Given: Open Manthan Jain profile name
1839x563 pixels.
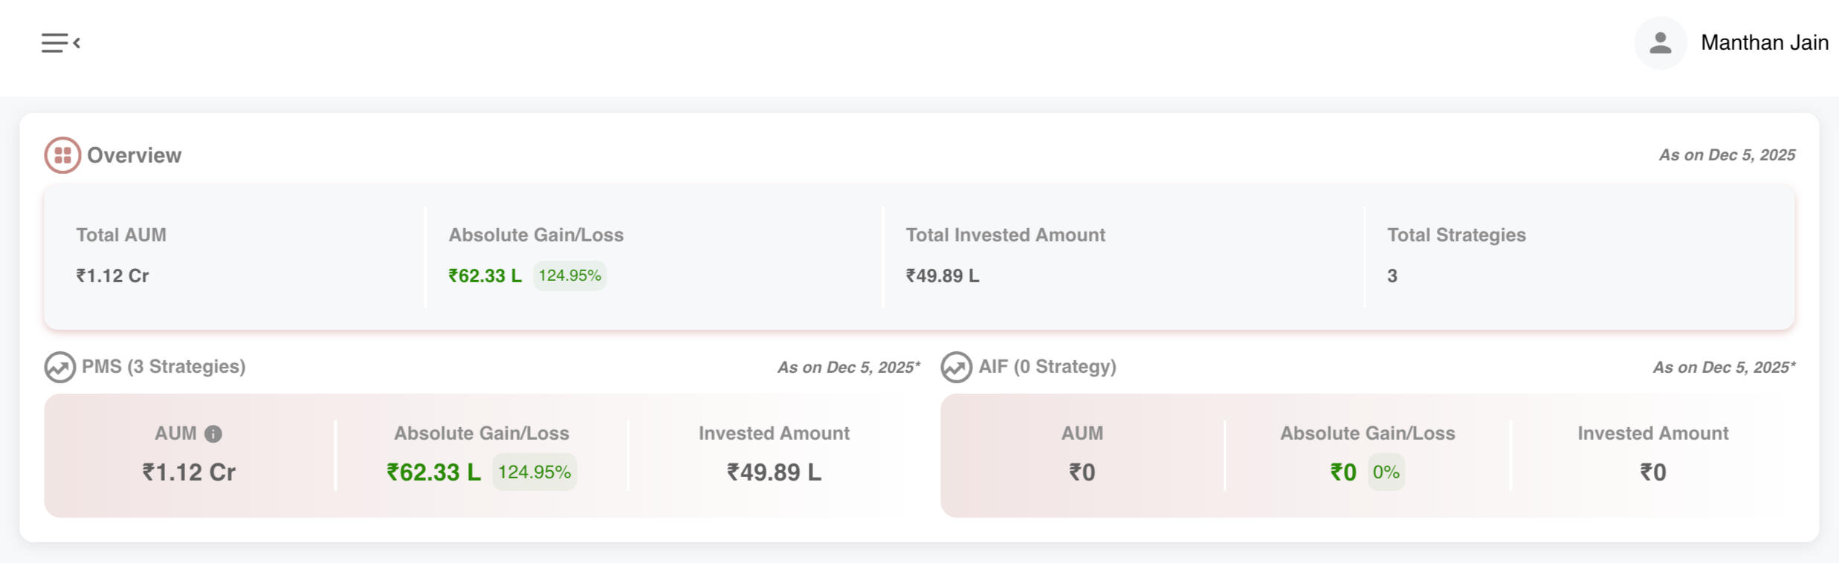Looking at the screenshot, I should coord(1764,43).
